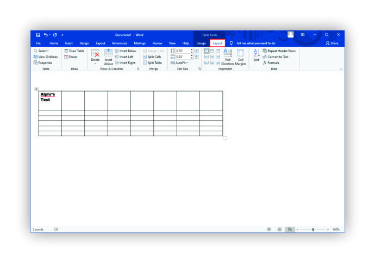Click the 2 words status bar entry
Image resolution: width=375 pixels, height=263 pixels.
pyautogui.click(x=38, y=229)
